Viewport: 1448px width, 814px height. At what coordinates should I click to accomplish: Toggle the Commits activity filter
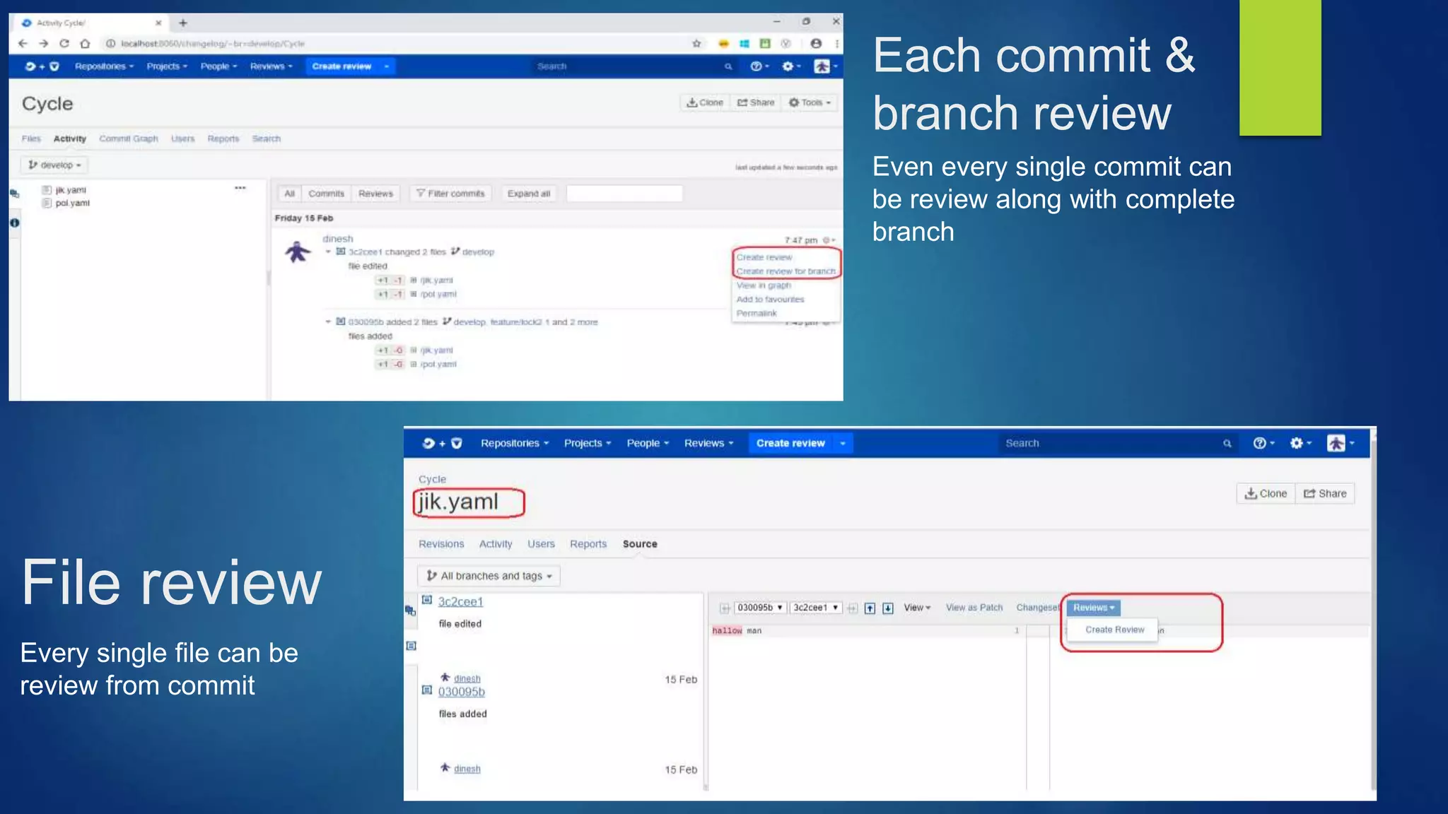[x=326, y=194]
